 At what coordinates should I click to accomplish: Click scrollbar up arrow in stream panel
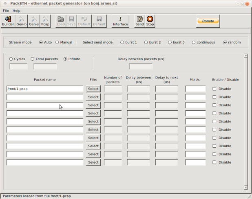[x=246, y=56]
